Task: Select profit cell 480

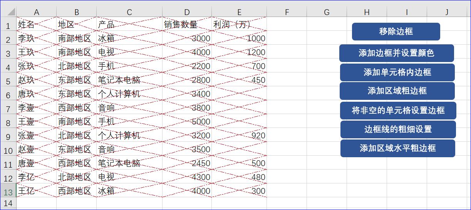Action: coord(239,177)
